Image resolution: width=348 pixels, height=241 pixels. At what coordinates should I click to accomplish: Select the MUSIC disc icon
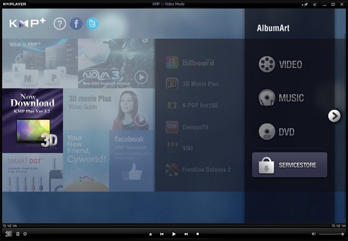pos(267,97)
